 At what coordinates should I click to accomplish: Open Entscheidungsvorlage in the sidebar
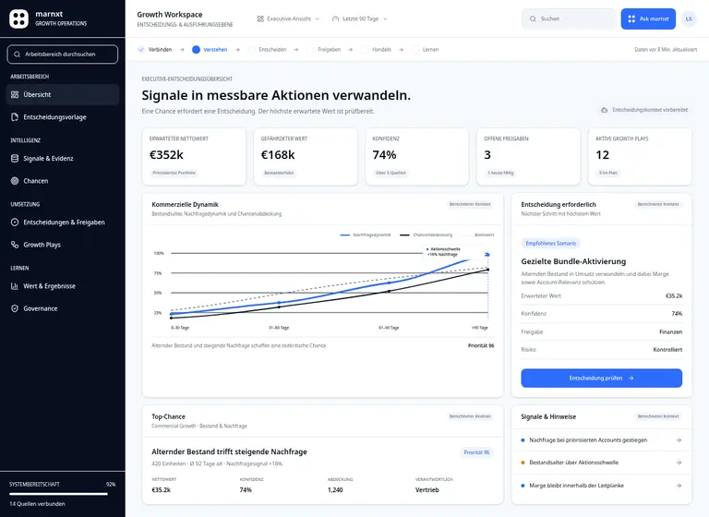click(63, 117)
